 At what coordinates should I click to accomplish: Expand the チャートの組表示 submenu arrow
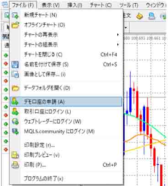[x=118, y=45]
